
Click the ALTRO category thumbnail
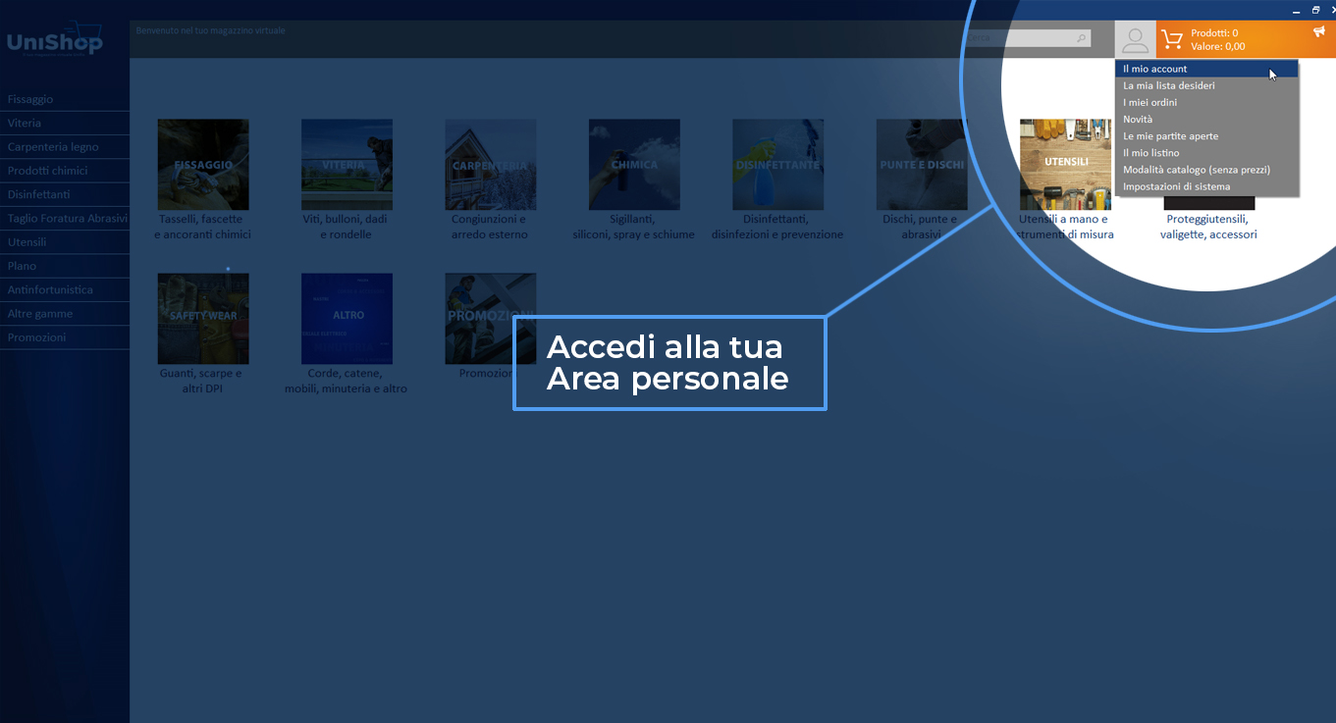pyautogui.click(x=347, y=319)
